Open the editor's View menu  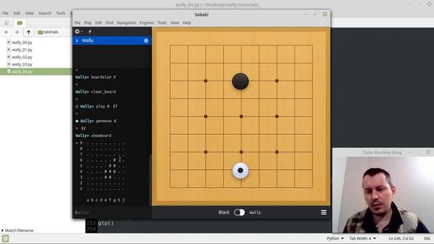(x=29, y=13)
